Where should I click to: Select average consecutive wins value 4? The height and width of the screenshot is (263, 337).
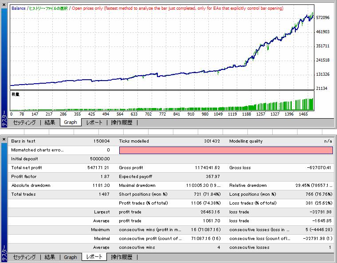pos(219,248)
